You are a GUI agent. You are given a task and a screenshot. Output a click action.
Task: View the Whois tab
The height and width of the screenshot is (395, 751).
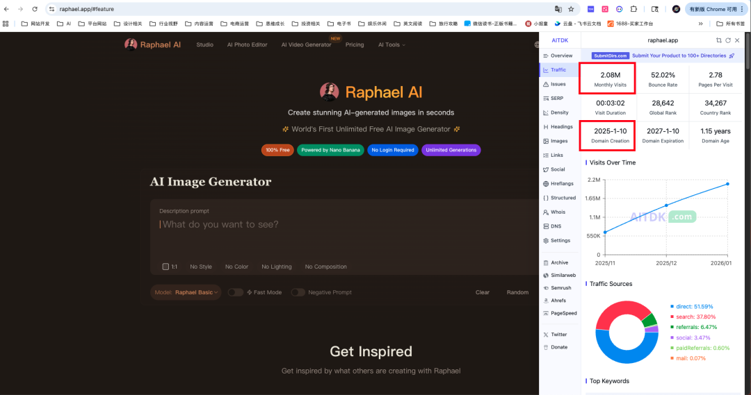(x=558, y=212)
